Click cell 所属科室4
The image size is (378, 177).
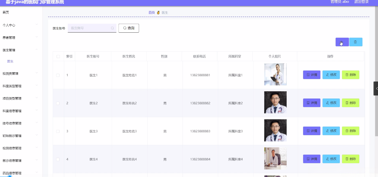tap(236, 159)
